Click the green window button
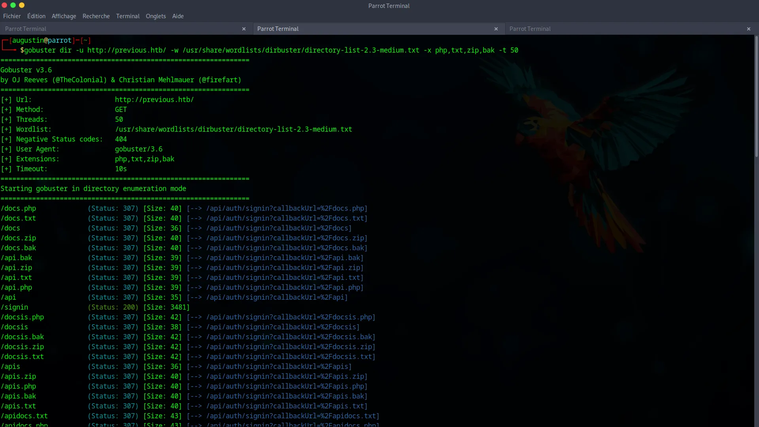Screen dimensions: 759x427 pos(13,5)
